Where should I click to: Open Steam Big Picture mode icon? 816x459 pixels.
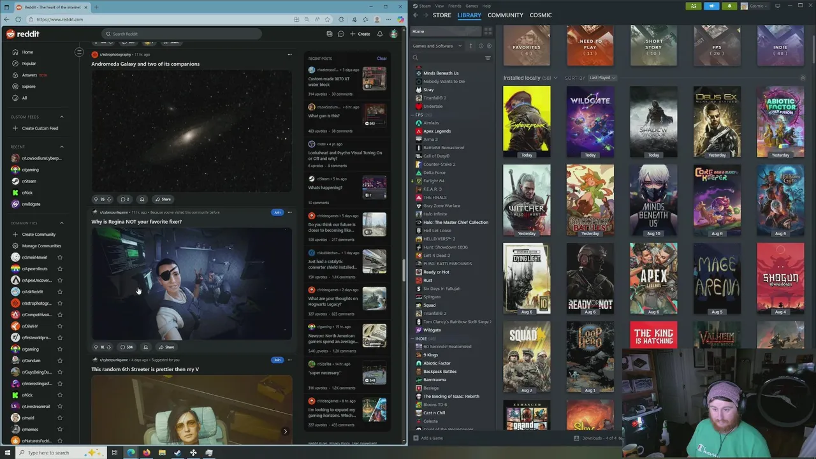tap(778, 6)
